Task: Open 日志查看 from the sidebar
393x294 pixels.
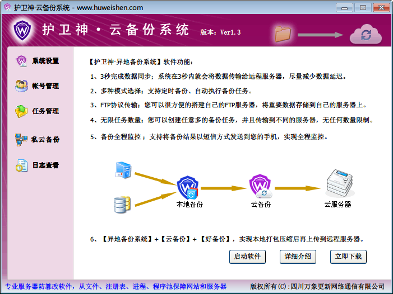Action: coord(45,165)
